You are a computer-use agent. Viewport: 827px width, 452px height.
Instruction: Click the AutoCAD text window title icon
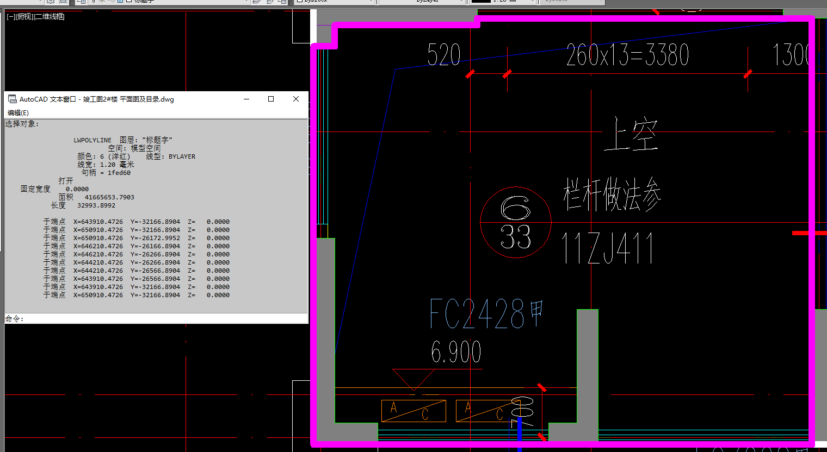tap(12, 99)
